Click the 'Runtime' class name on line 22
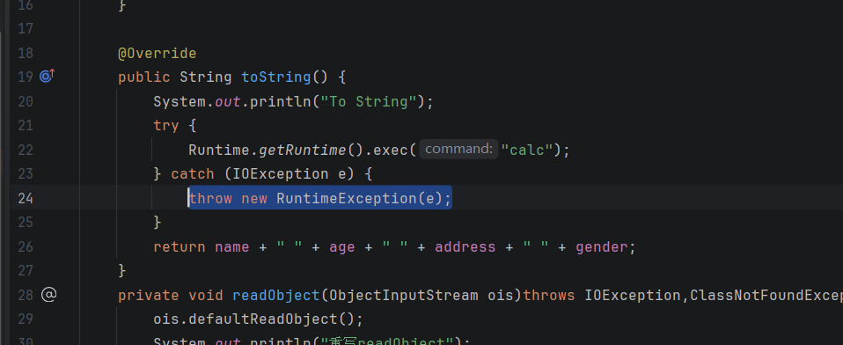843x345 pixels. (219, 150)
